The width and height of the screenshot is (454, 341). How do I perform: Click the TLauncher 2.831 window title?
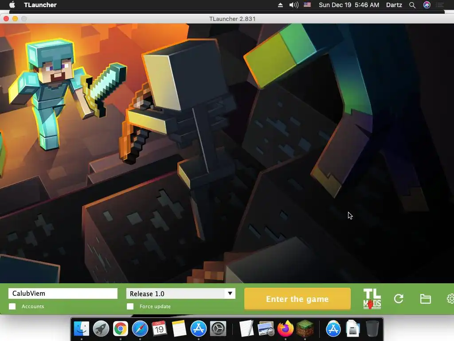click(x=232, y=19)
